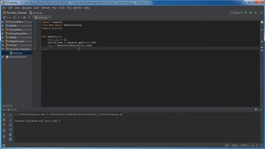Image resolution: width=265 pixels, height=149 pixels.
Task: Open the File menu
Action: pyautogui.click(x=4, y=8)
